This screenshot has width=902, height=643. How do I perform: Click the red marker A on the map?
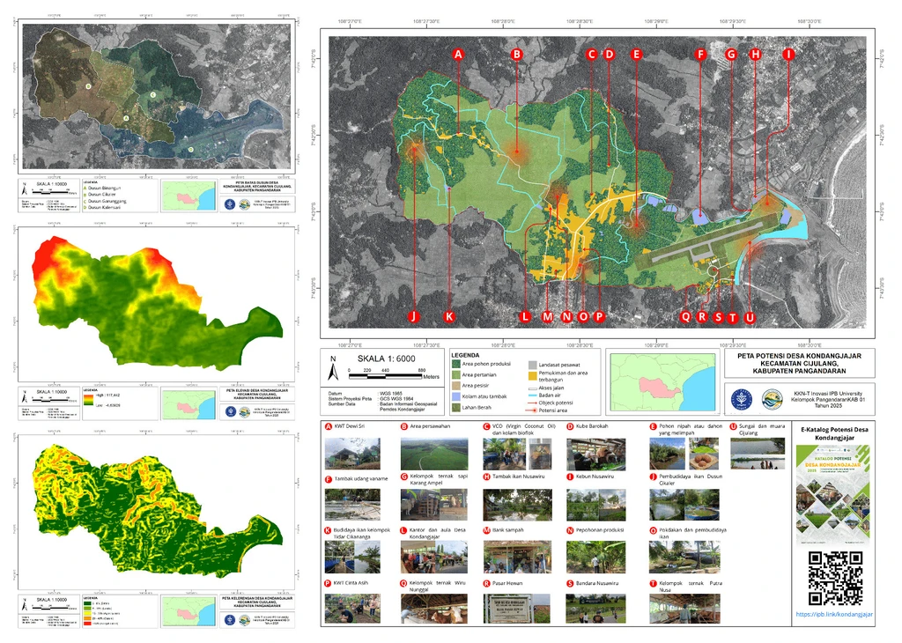coord(457,54)
